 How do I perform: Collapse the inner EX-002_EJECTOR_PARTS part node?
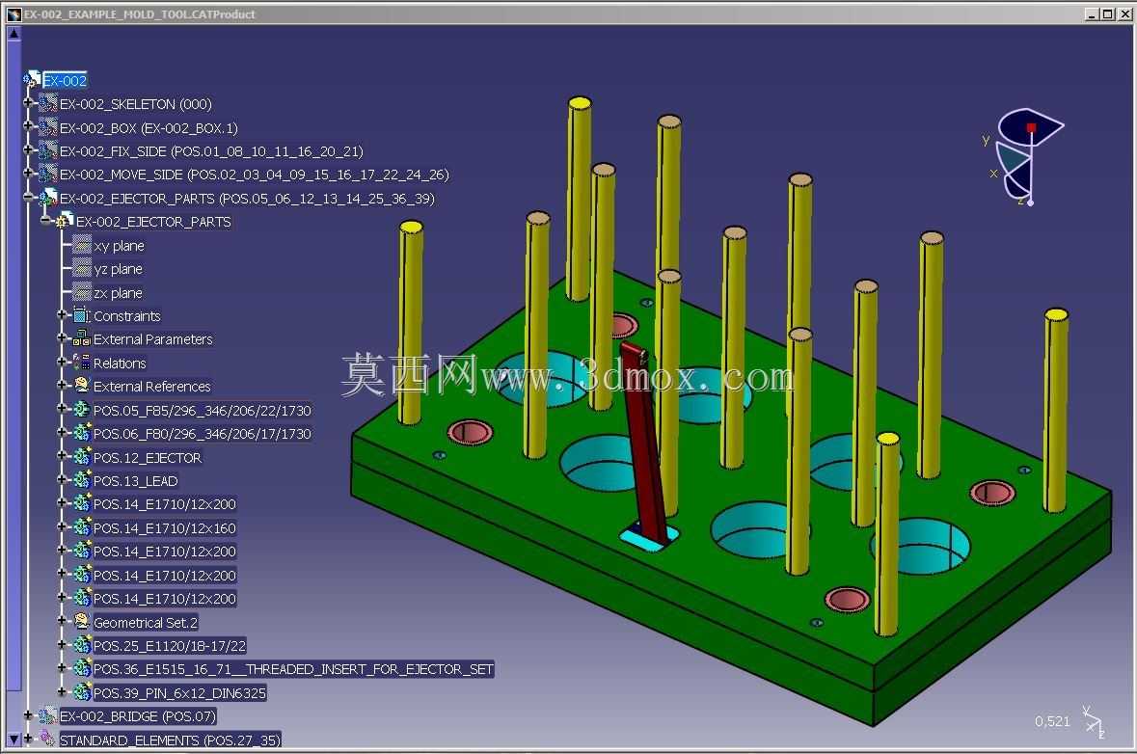click(45, 221)
